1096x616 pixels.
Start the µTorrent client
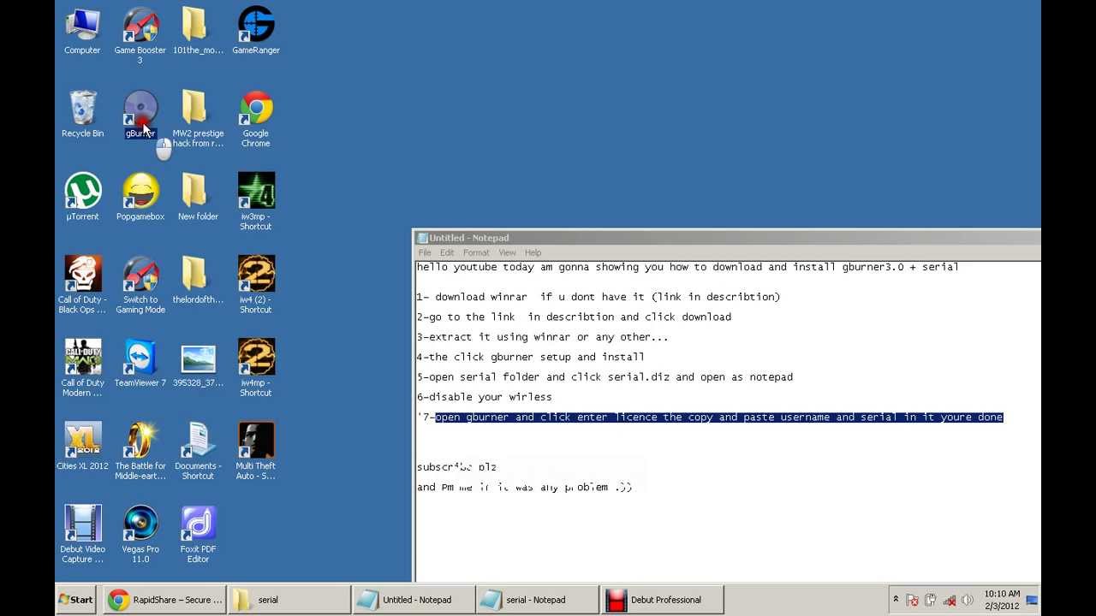coord(82,190)
